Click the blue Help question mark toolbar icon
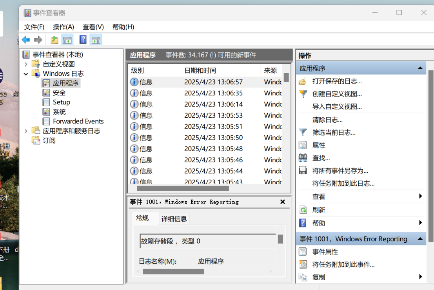This screenshot has height=290, width=434. [83, 40]
